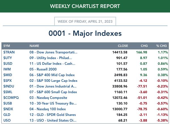Viewport: 170px width, 125px height.
Task: Open the GLD ticker link
Action: [7, 115]
